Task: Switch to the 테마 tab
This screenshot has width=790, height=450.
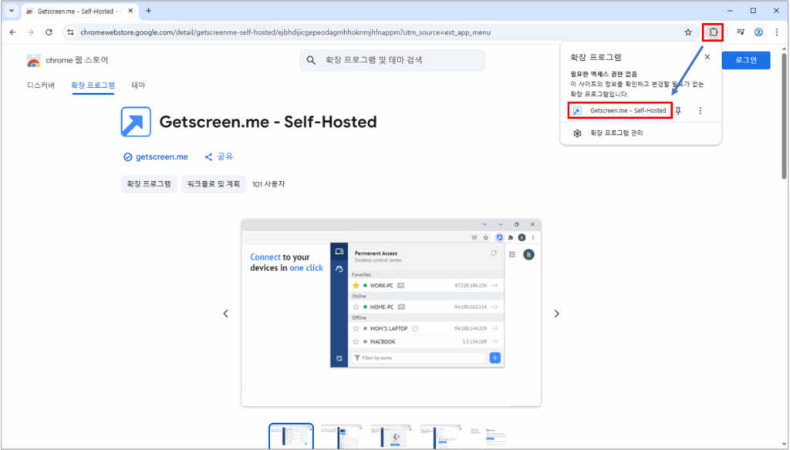Action: (138, 85)
